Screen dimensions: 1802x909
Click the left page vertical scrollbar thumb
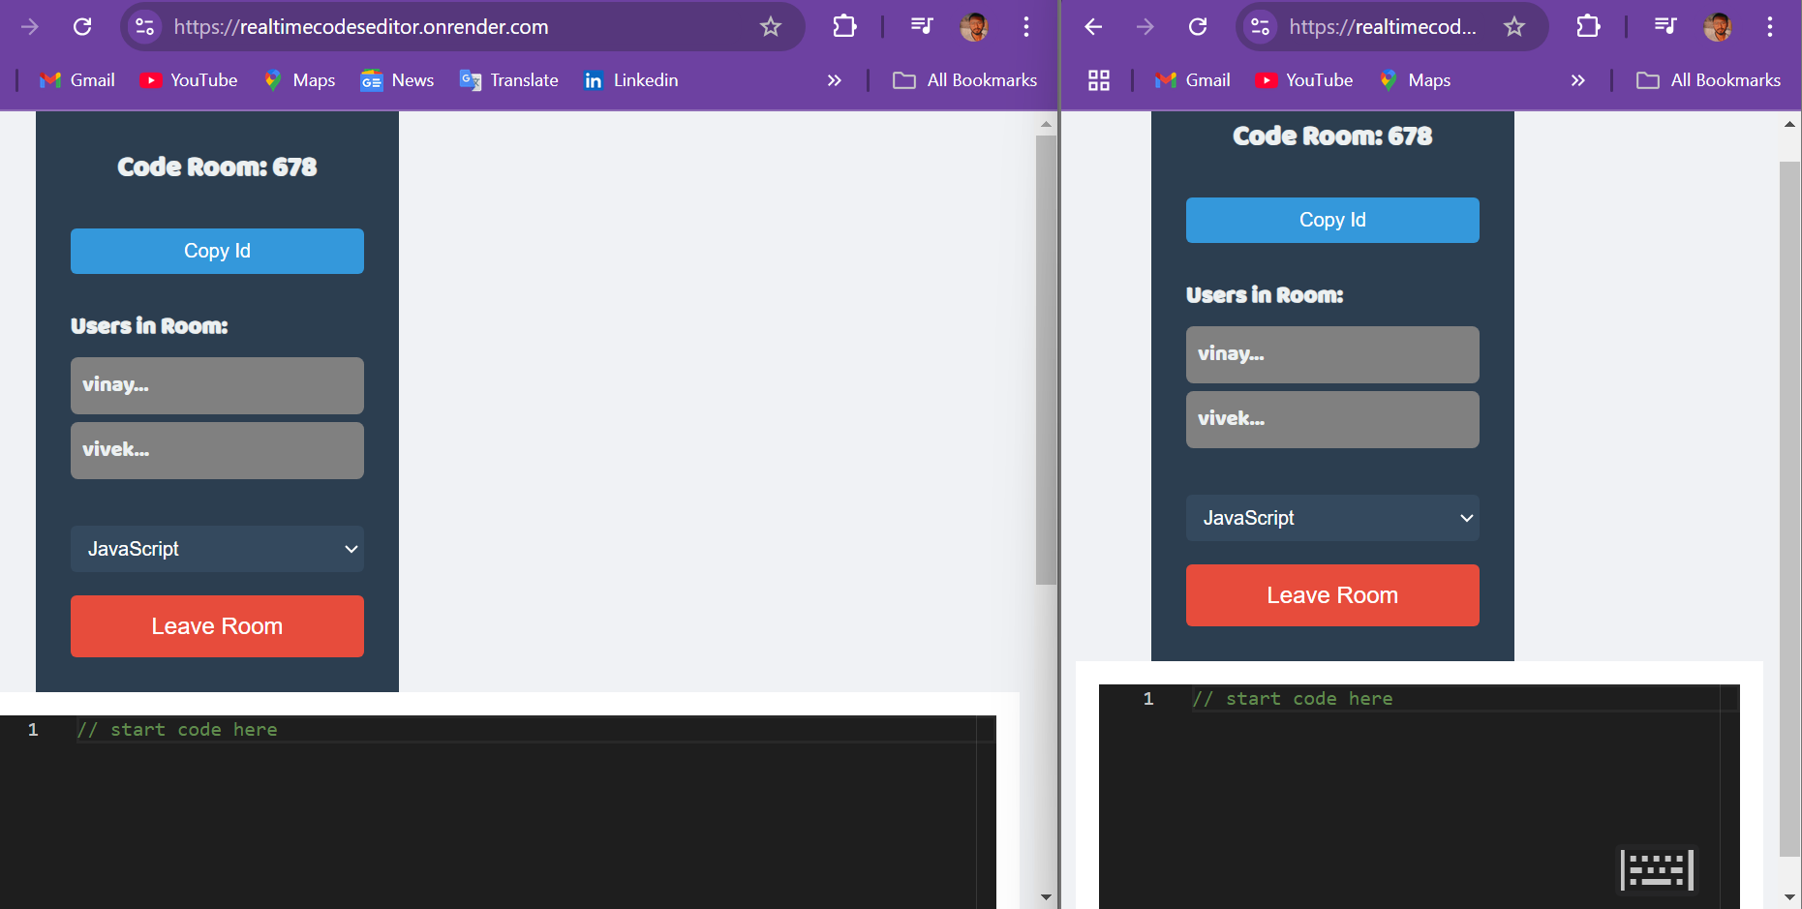pyautogui.click(x=1046, y=360)
